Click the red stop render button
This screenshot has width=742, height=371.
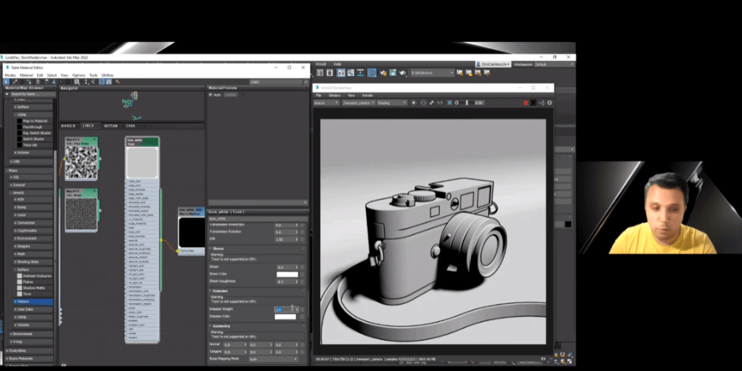526,103
